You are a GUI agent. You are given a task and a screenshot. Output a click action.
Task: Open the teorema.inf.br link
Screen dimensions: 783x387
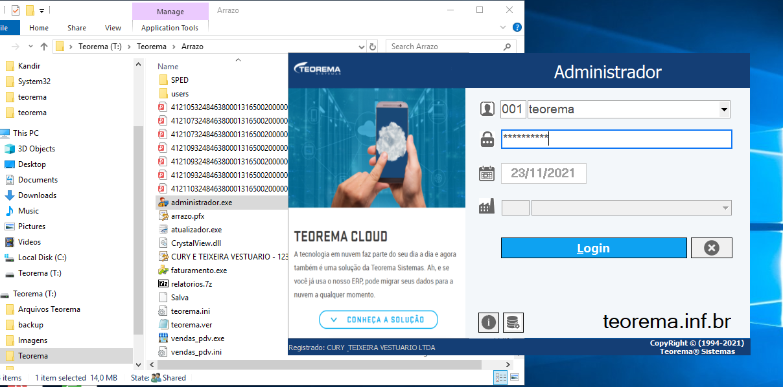coord(667,321)
